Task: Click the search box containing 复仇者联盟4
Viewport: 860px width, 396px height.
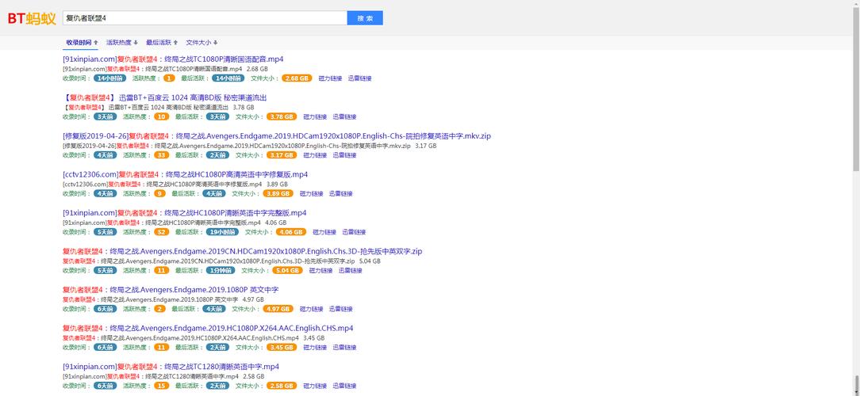Action: pyautogui.click(x=205, y=18)
